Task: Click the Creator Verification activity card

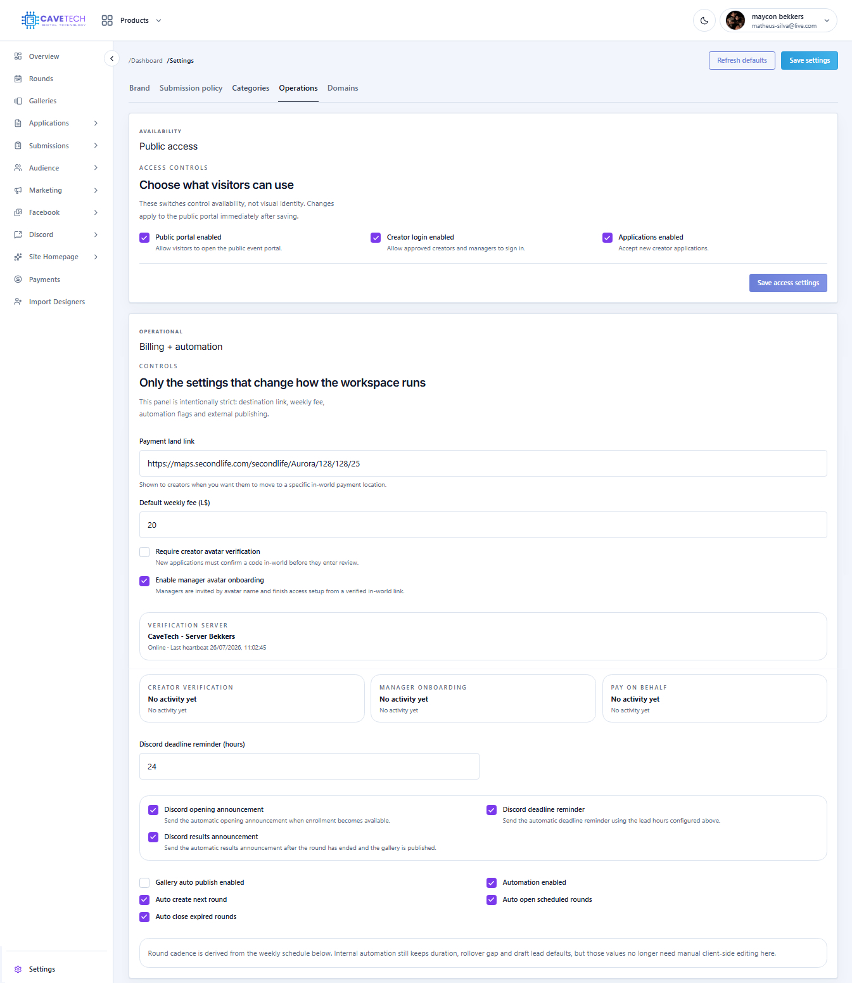Action: tap(252, 698)
